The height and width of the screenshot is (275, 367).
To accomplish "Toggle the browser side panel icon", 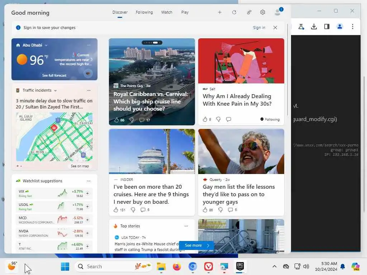I will tap(327, 26).
